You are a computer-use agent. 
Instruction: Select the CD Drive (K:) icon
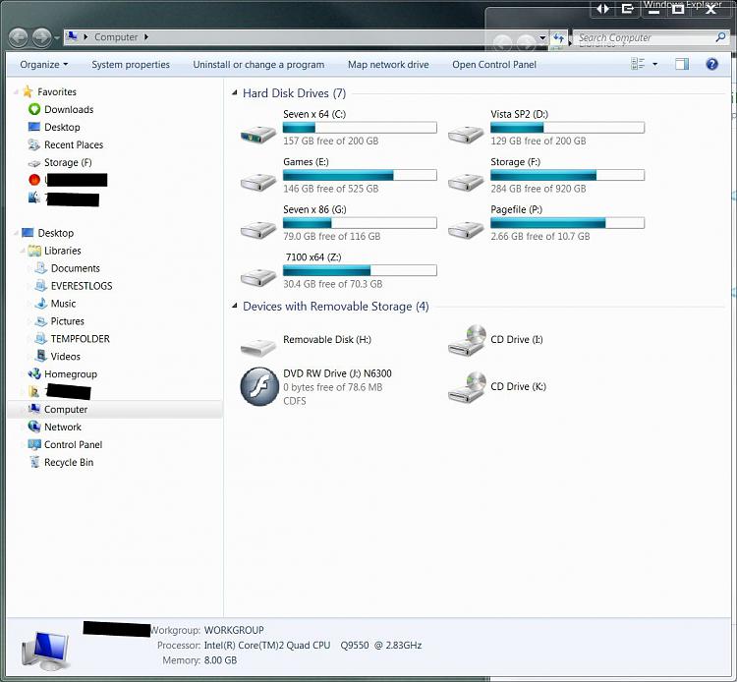click(467, 387)
